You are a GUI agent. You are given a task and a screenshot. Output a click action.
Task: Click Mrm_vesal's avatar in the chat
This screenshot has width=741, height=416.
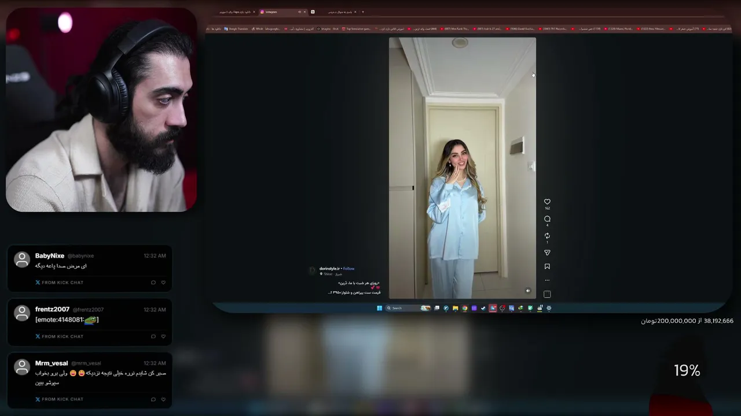[x=22, y=367]
